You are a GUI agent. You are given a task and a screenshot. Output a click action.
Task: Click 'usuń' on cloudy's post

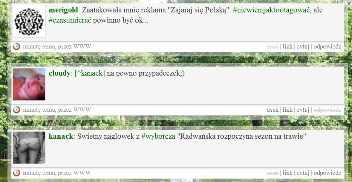272,110
